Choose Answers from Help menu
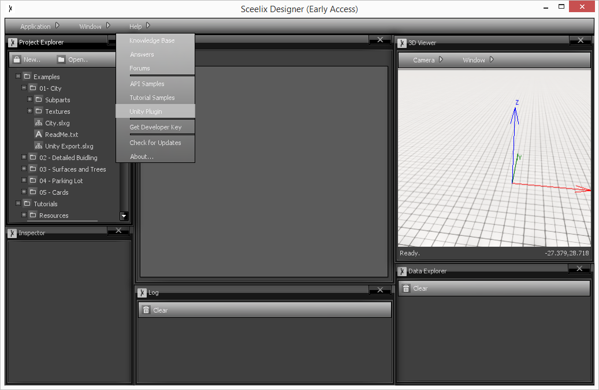Viewport: 599px width, 390px height. 155,54
